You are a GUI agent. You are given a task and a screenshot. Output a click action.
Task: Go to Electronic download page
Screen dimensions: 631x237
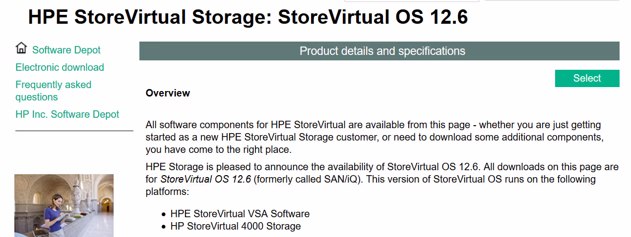(x=60, y=67)
